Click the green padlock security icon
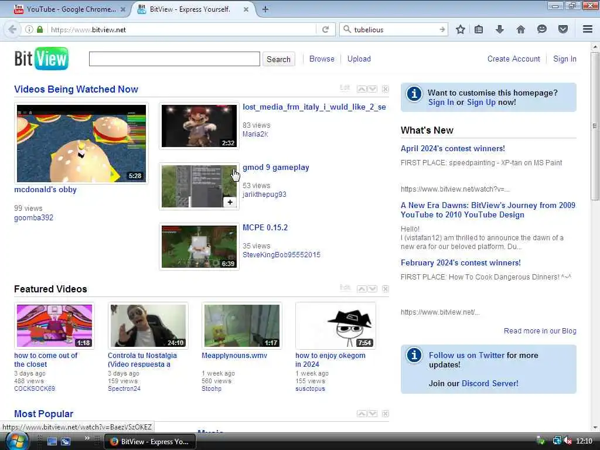Image resolution: width=600 pixels, height=450 pixels. pos(40,29)
